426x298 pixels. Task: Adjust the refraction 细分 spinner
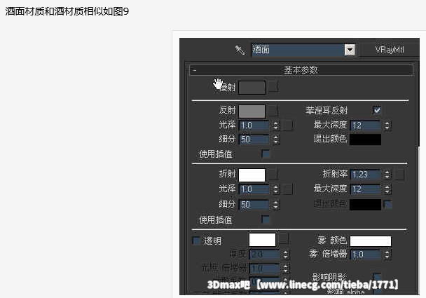276,205
